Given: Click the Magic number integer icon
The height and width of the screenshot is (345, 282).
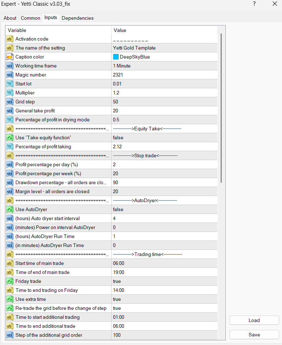Looking at the screenshot, I should tap(10, 75).
